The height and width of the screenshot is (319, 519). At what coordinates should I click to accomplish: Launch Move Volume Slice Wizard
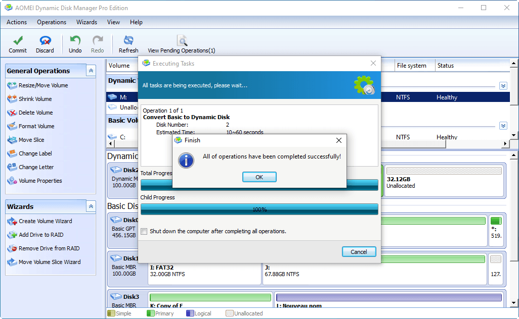tap(44, 262)
